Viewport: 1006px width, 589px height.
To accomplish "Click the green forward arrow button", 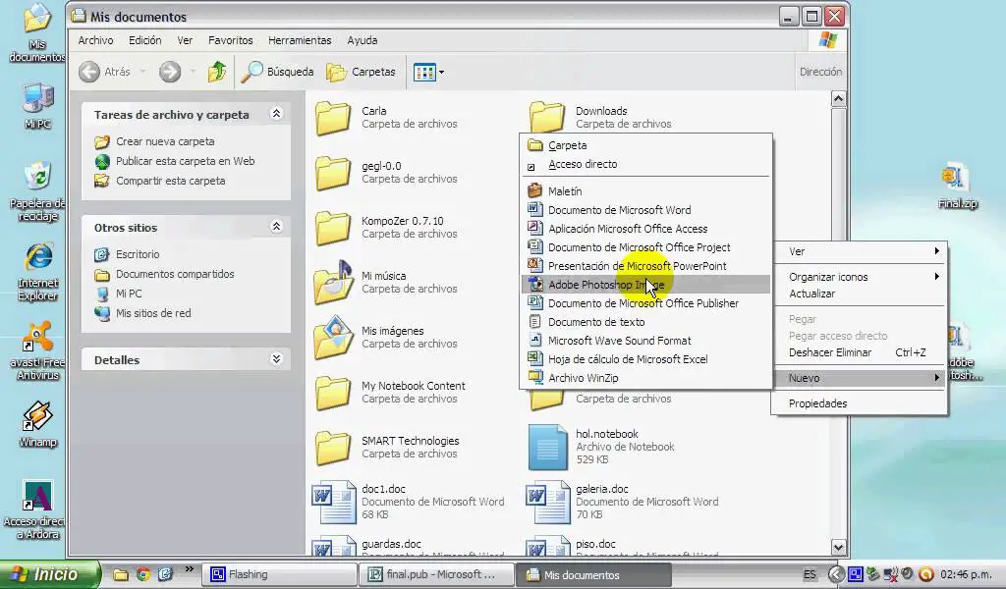I will point(170,72).
